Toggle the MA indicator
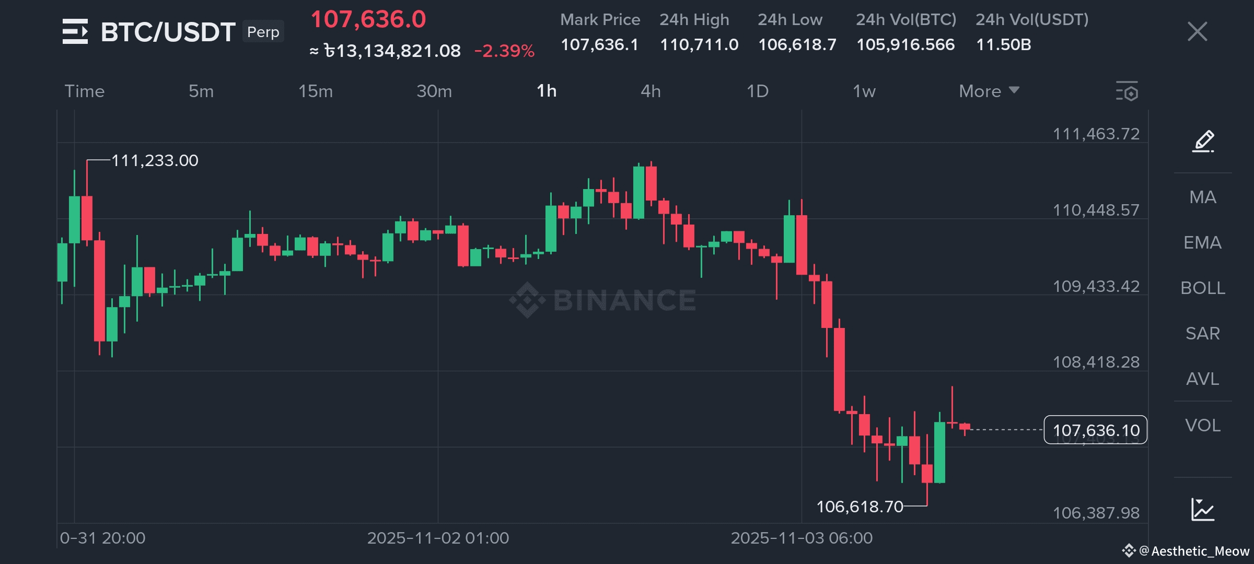This screenshot has height=564, width=1254. (1202, 197)
